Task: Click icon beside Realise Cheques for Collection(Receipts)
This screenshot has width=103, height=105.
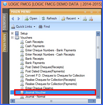Action: (22, 80)
